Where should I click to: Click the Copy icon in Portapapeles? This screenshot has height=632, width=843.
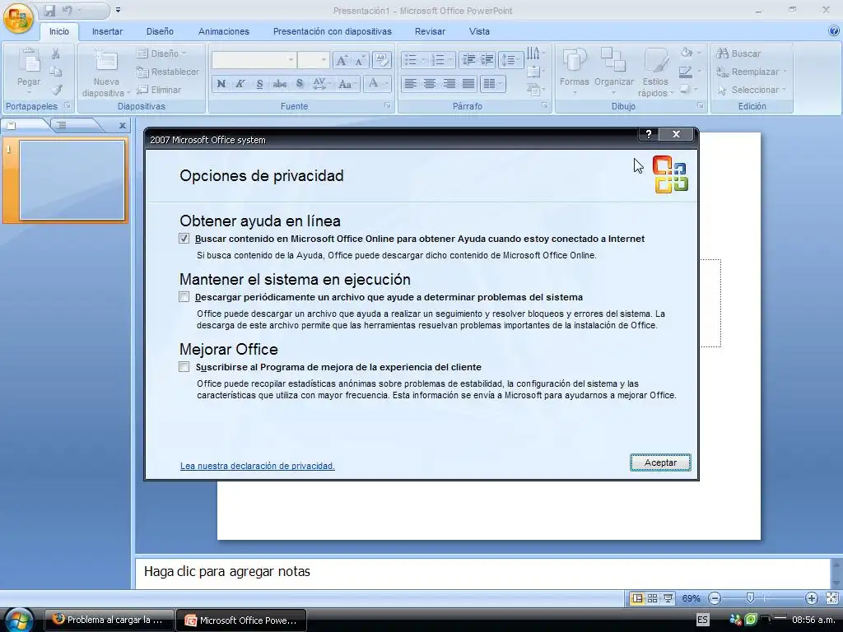pyautogui.click(x=55, y=72)
